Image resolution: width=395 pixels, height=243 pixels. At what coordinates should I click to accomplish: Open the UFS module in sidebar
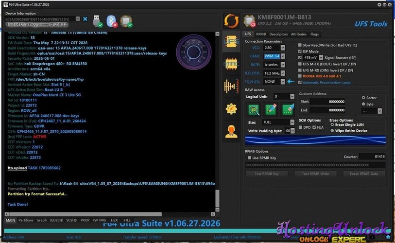(231, 42)
